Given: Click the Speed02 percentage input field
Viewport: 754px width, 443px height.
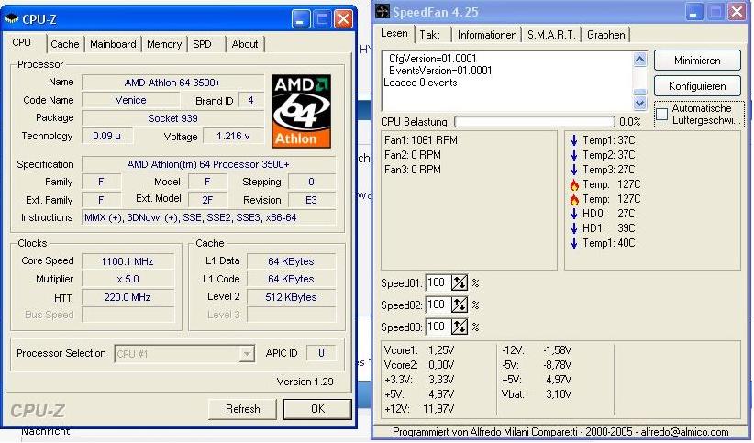Looking at the screenshot, I should click(x=438, y=305).
